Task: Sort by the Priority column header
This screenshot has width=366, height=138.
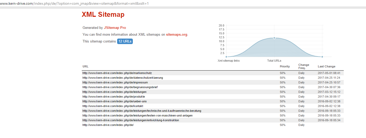Action: click(285, 66)
